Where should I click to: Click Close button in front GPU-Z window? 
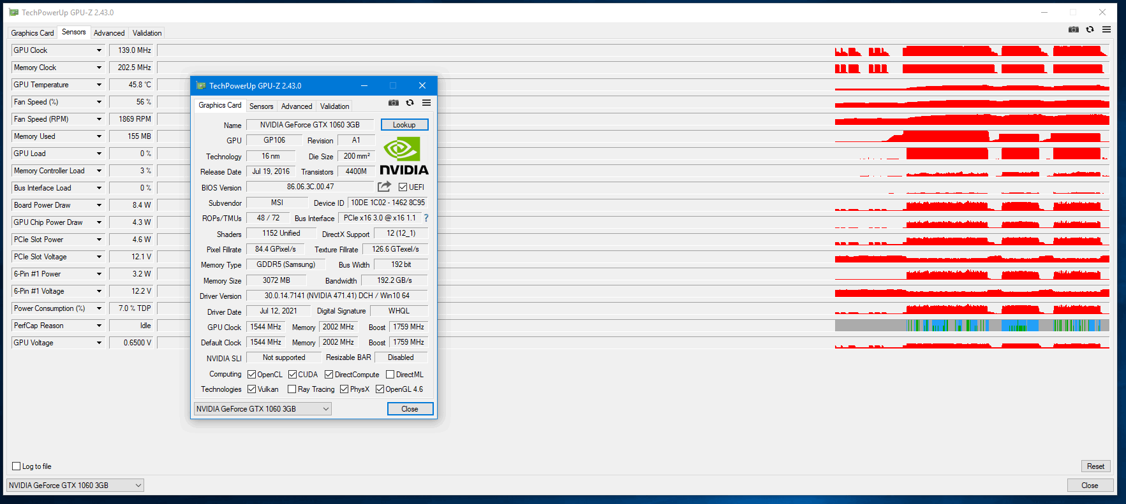(x=410, y=409)
